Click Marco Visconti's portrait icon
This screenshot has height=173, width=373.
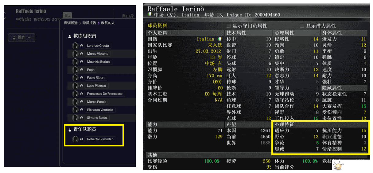coord(75,53)
